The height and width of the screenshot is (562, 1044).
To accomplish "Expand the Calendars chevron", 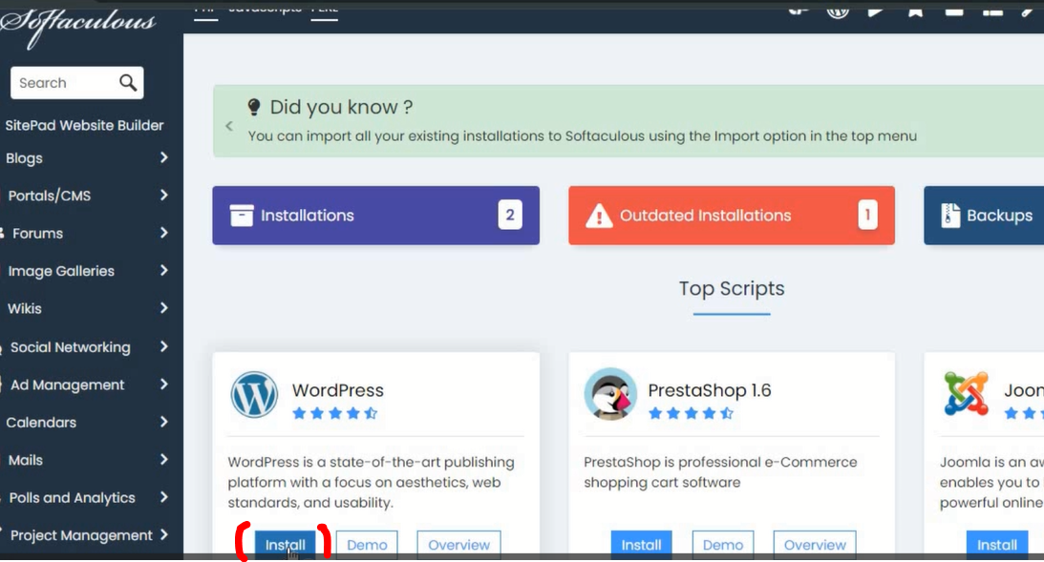I will point(163,422).
